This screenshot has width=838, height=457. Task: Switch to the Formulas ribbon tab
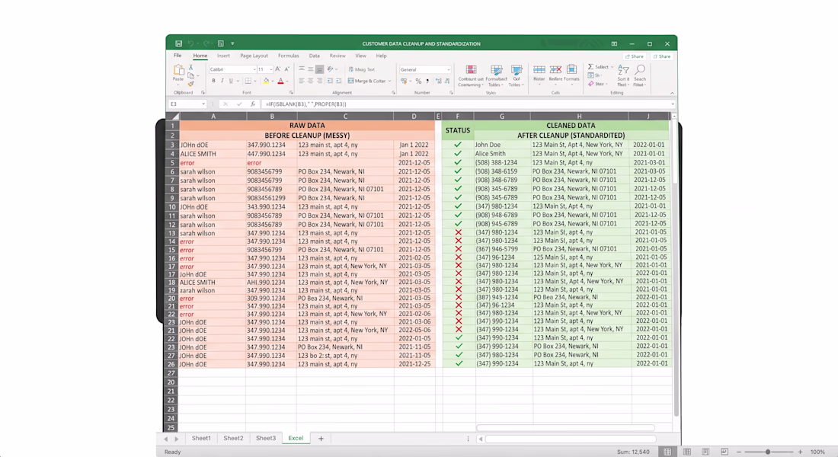coord(288,56)
